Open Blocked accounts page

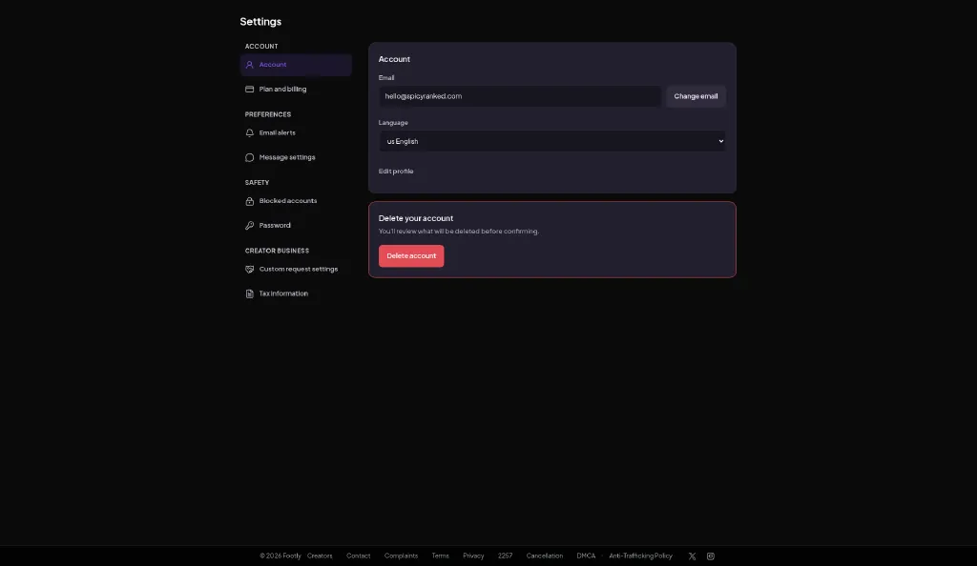(x=296, y=201)
